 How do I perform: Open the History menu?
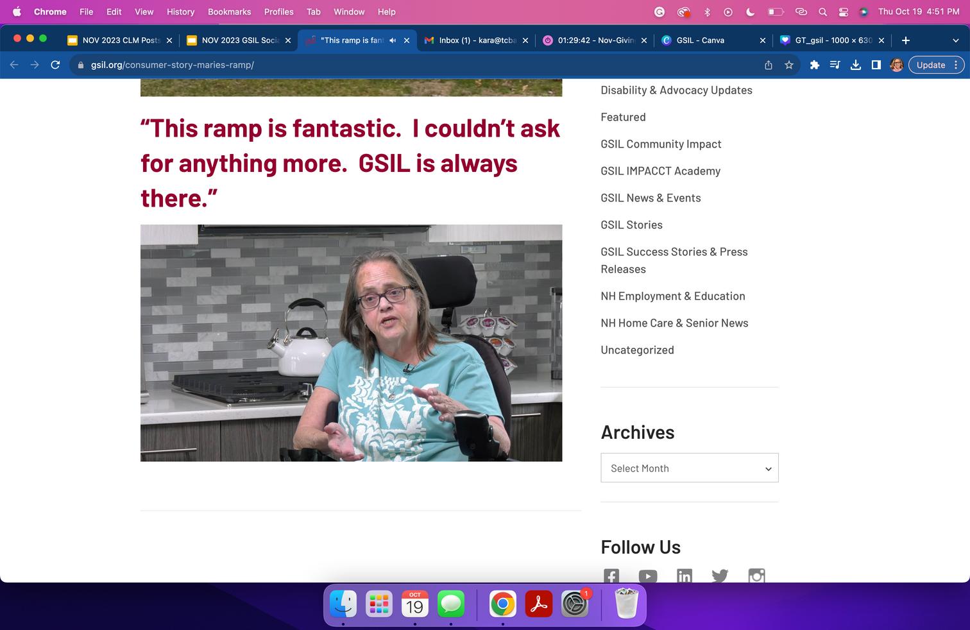[x=181, y=12]
